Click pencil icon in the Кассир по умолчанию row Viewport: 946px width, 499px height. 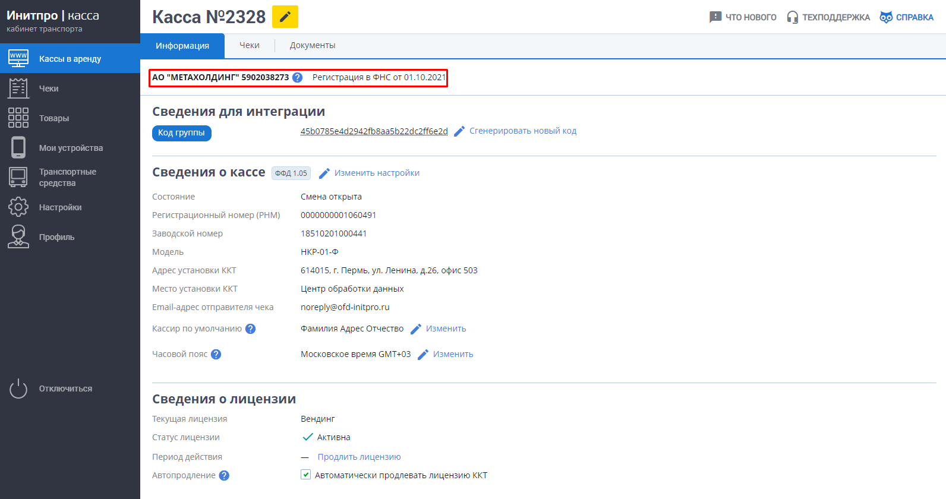pos(416,329)
